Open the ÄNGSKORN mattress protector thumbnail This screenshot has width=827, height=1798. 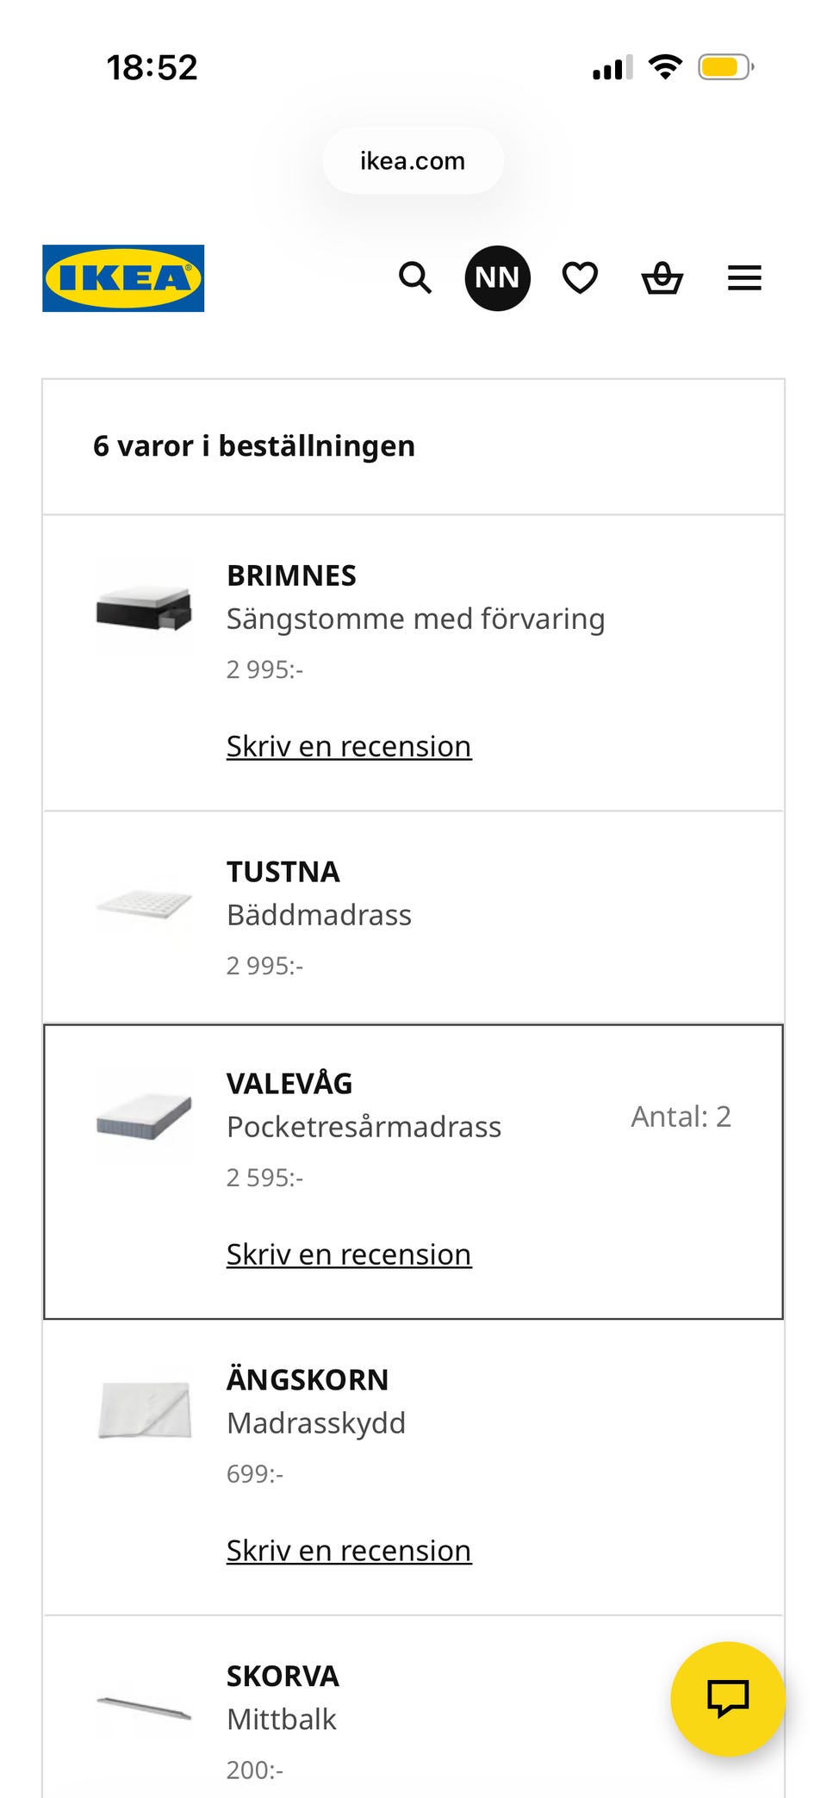(144, 1411)
